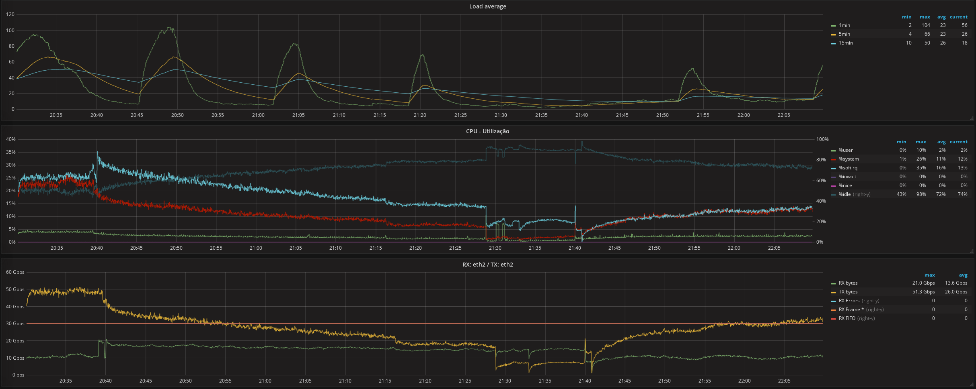This screenshot has height=389, width=976.
Task: Click the RX bytes avg value 13.6 Gbps
Action: coord(956,283)
